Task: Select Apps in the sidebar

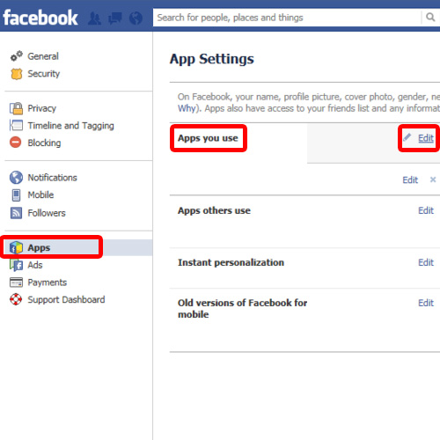Action: 39,248
